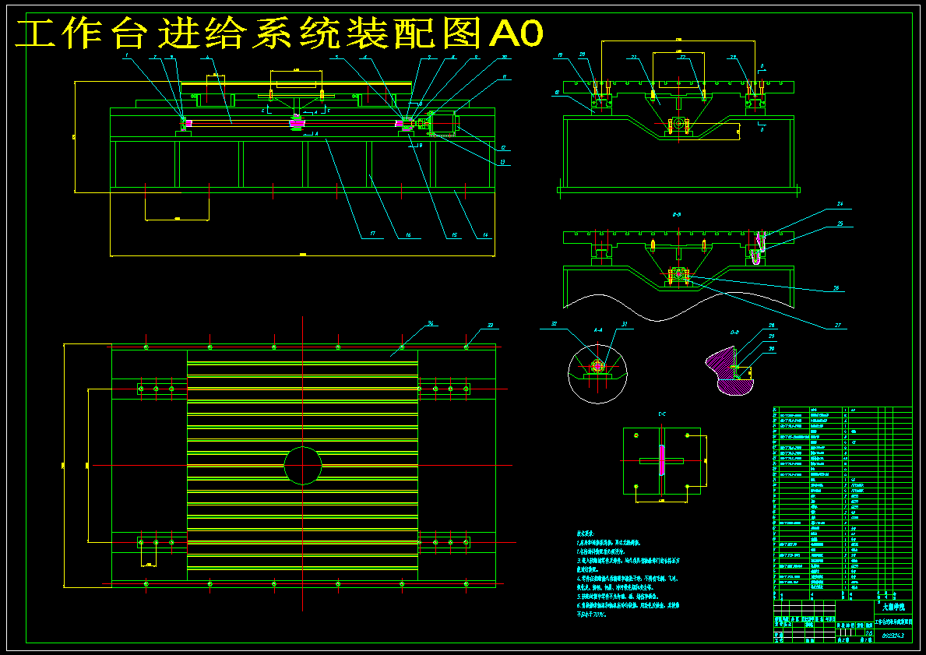Click the school name cell in title block
926x655 pixels.
click(x=893, y=607)
